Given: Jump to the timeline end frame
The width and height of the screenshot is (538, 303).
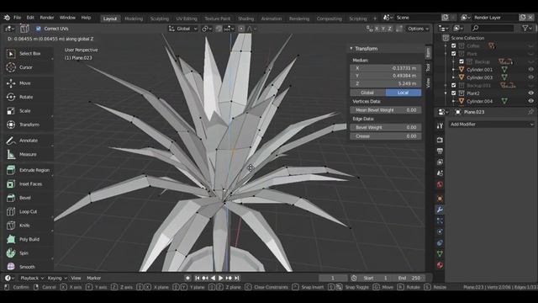Looking at the screenshot, I should pyautogui.click(x=237, y=278).
